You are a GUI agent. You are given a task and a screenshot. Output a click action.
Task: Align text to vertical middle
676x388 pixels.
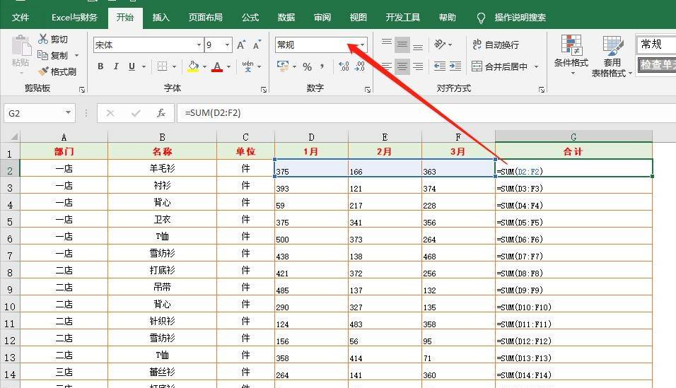point(402,45)
